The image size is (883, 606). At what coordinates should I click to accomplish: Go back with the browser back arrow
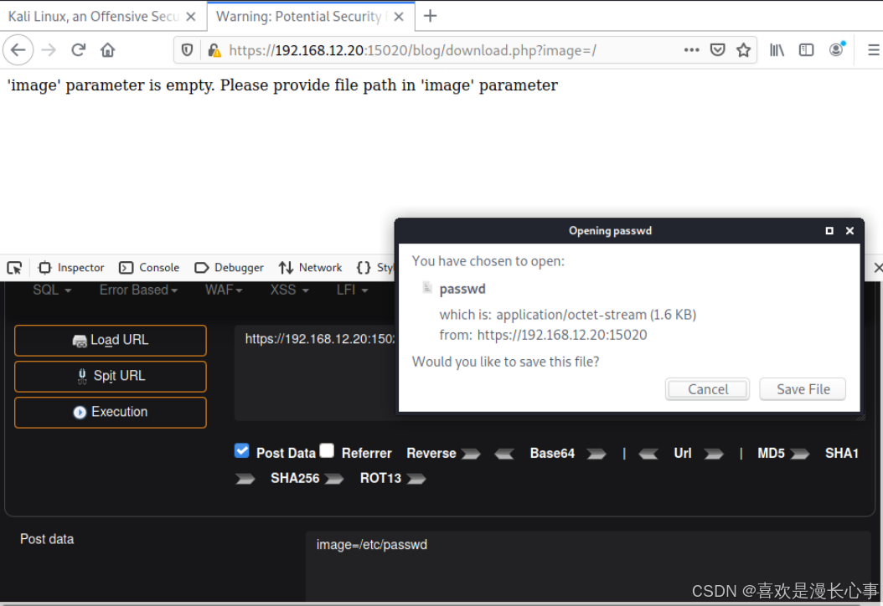(18, 50)
